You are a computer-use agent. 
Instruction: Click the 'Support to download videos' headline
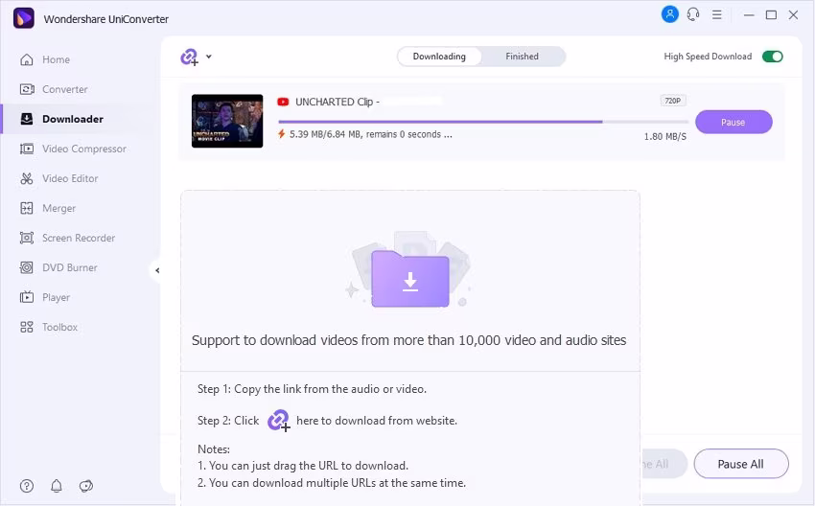pos(409,340)
